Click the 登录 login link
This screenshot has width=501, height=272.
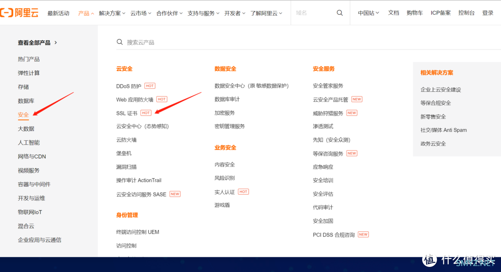488,13
